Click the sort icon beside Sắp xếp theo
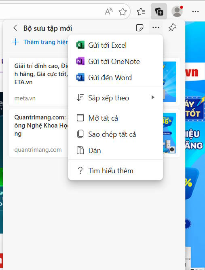The image size is (205, 270). (x=80, y=98)
